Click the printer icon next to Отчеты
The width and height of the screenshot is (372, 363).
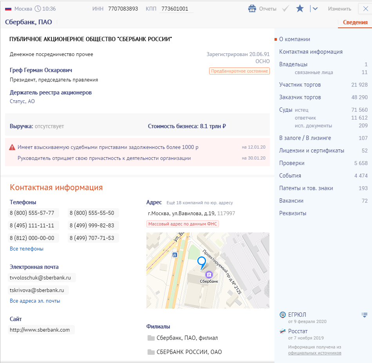[x=252, y=9]
